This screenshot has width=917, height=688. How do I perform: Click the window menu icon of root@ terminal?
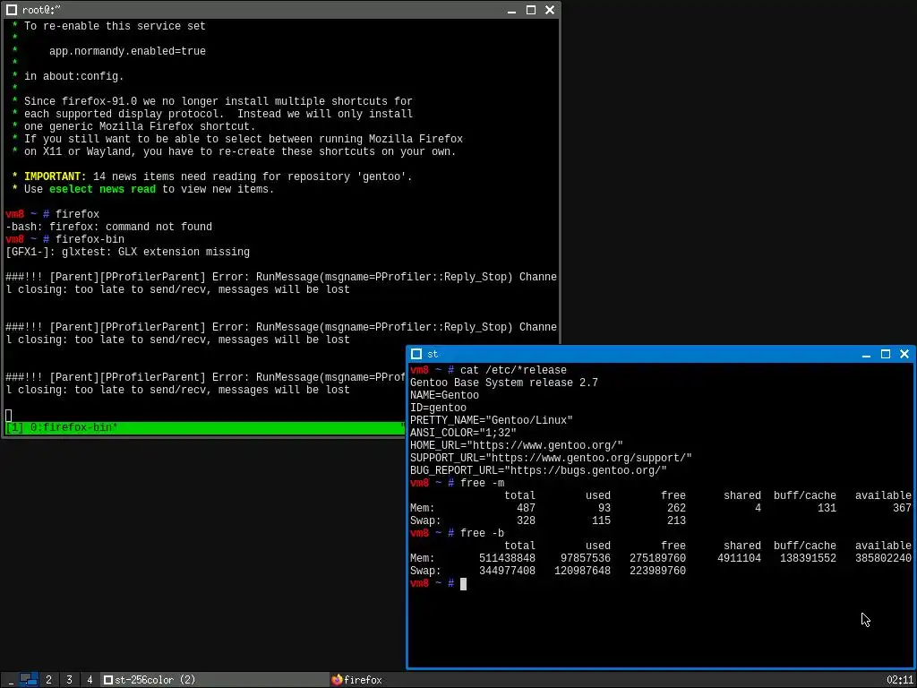[11, 10]
